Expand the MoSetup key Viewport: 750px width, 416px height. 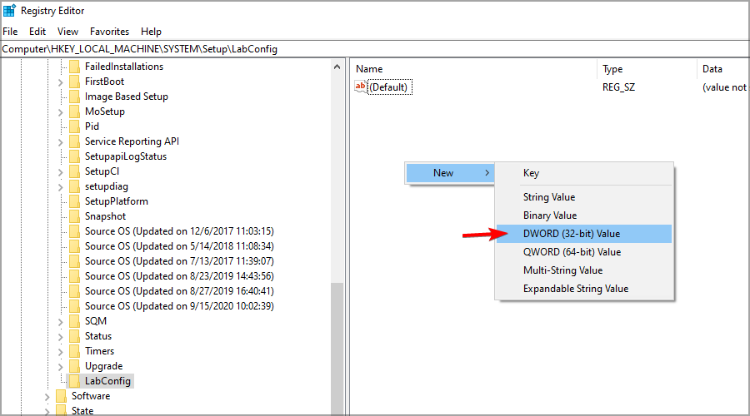tap(60, 112)
